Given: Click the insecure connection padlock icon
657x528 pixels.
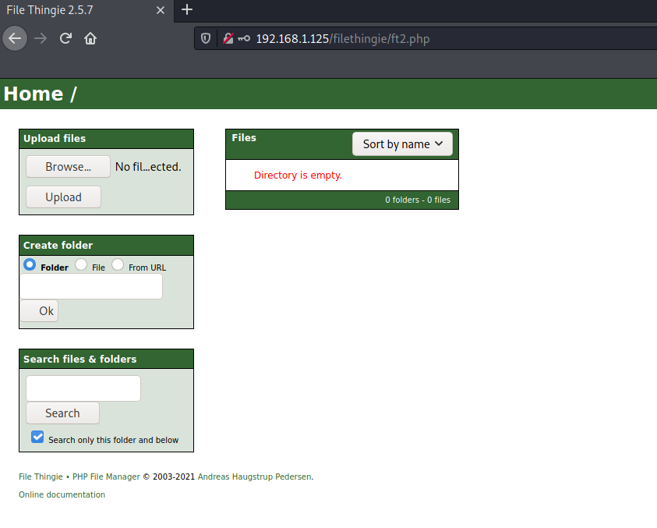Looking at the screenshot, I should (228, 38).
